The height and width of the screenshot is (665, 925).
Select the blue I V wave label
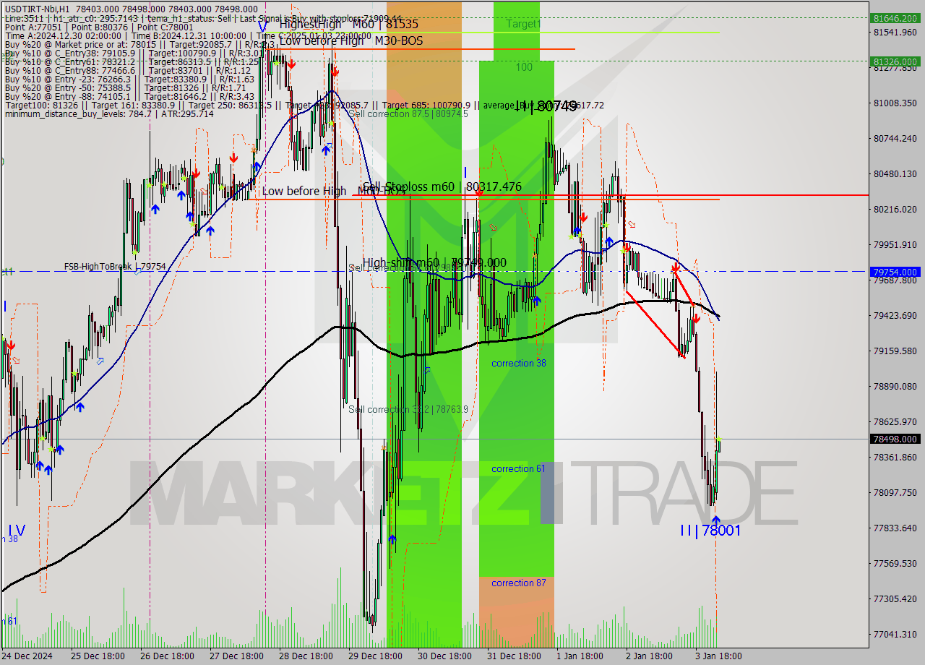coord(17,531)
